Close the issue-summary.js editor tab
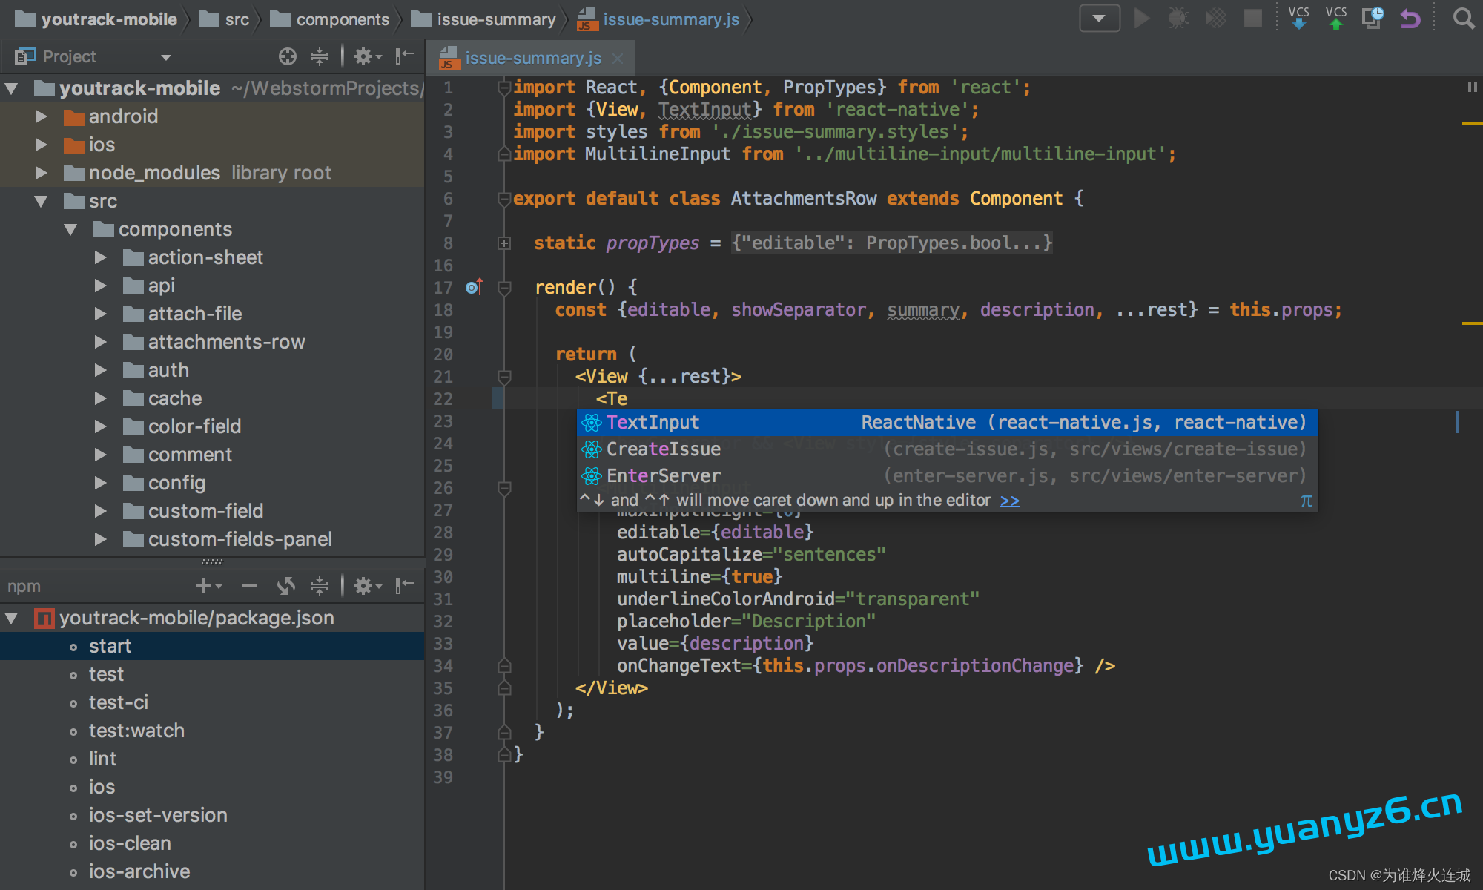 pos(618,58)
